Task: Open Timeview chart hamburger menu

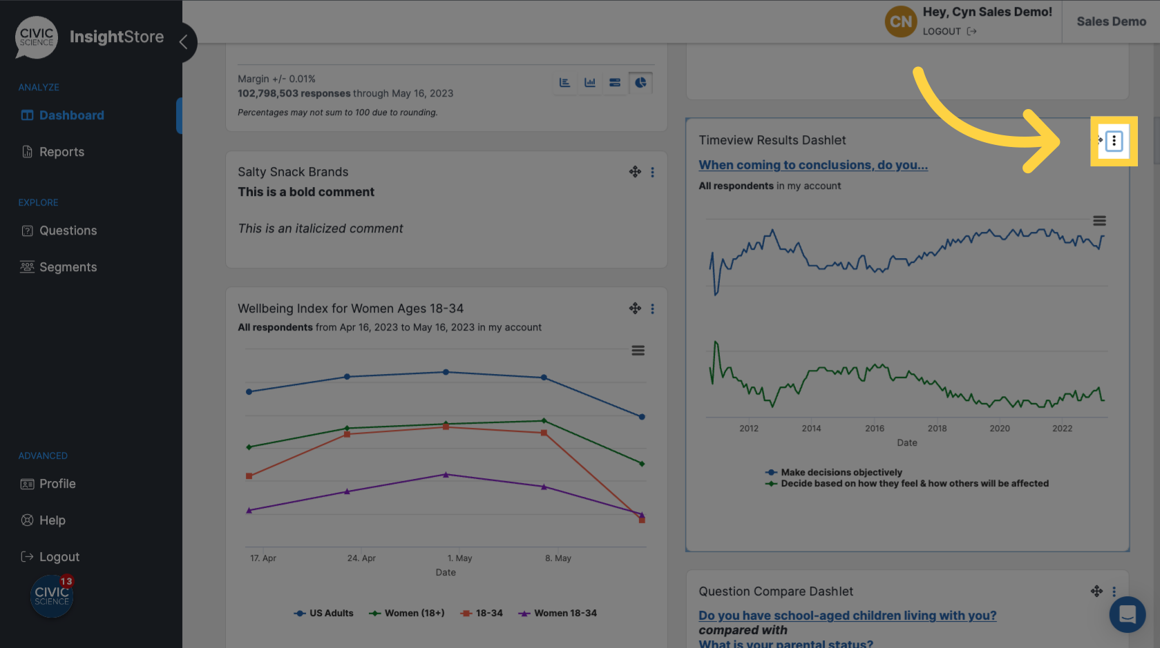Action: click(1099, 221)
